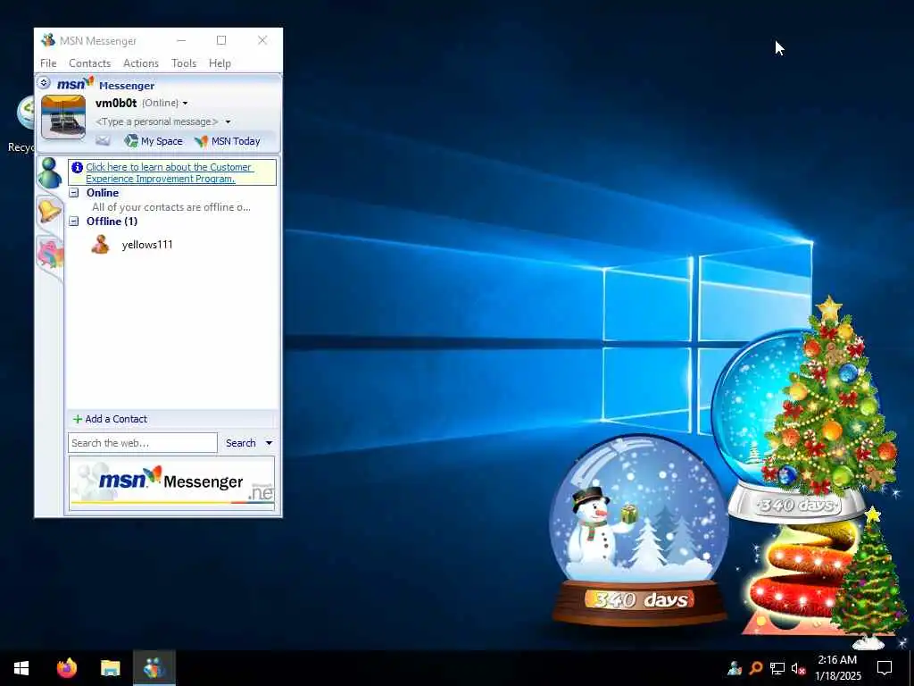Click the MSN Messenger title bar icon

48,40
